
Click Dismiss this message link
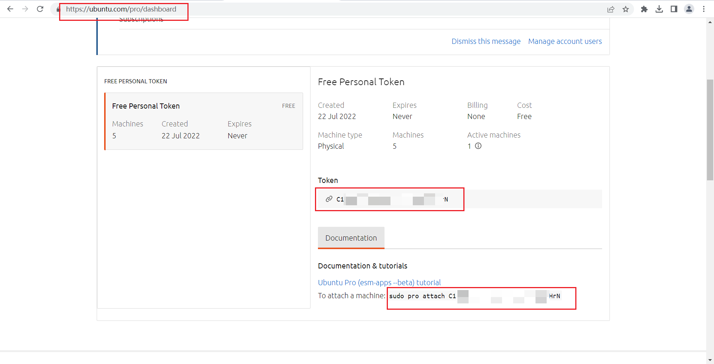[486, 41]
